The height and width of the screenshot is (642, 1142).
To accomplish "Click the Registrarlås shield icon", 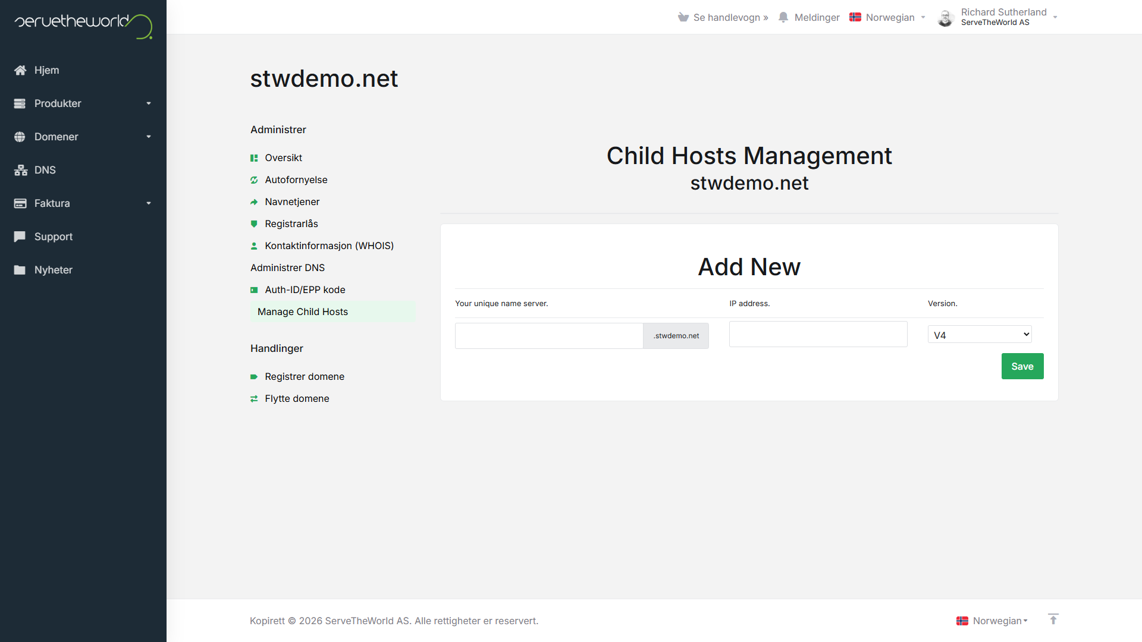I will pos(254,224).
